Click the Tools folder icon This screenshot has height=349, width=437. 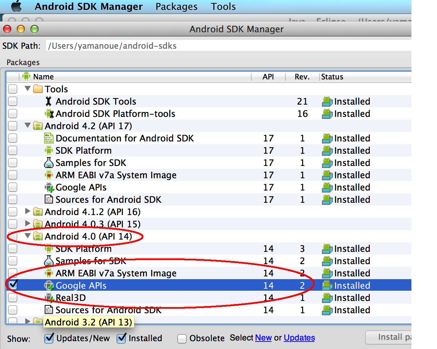38,89
